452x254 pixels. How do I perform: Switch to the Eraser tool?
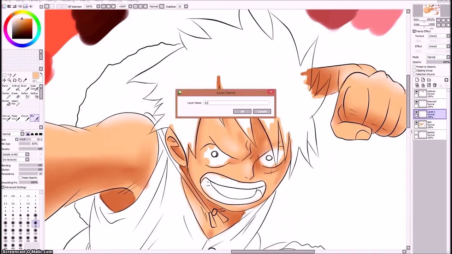(15, 96)
